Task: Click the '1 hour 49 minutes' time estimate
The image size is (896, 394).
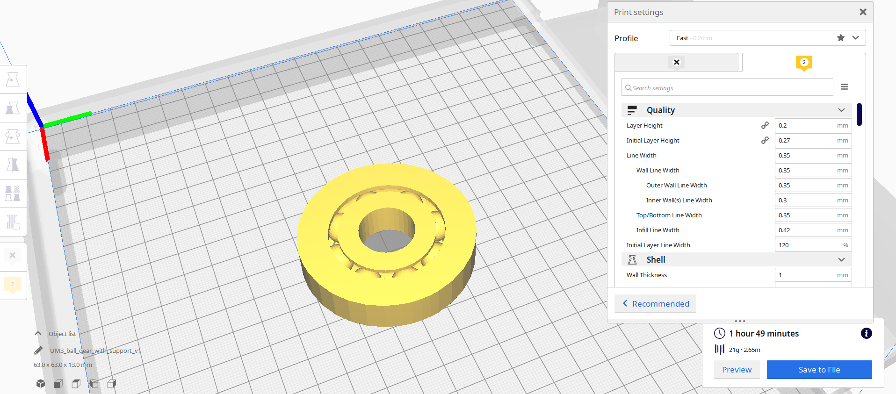Action: pyautogui.click(x=764, y=333)
